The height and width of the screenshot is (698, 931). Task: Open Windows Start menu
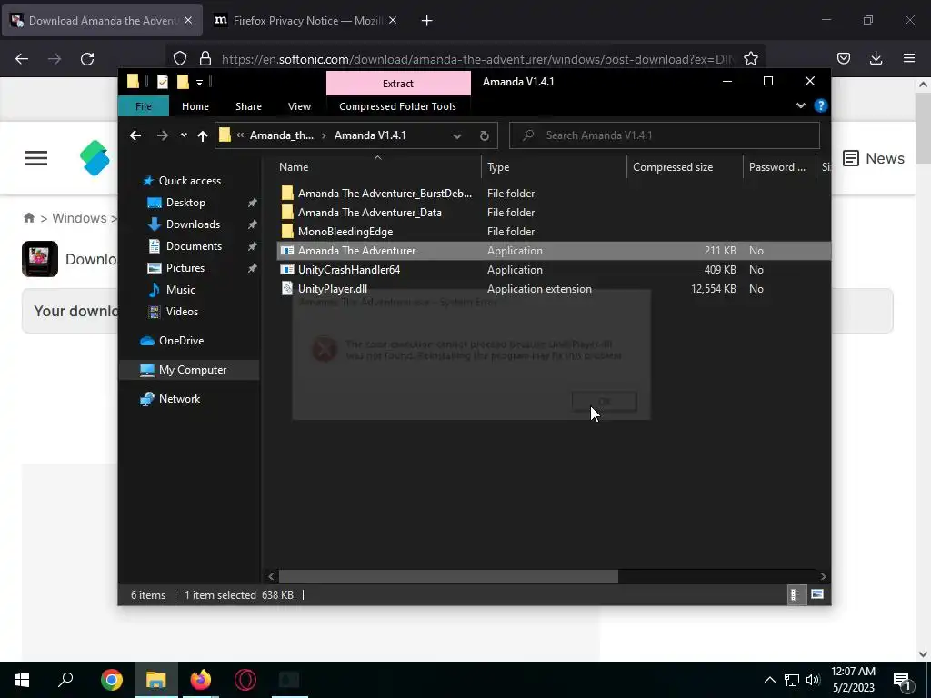22,680
